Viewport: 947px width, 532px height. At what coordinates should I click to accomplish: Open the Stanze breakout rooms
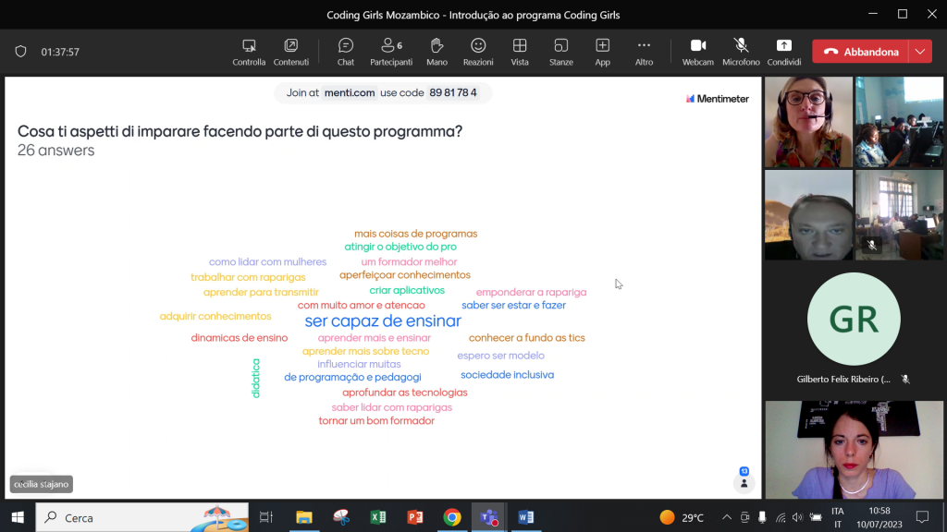point(561,52)
